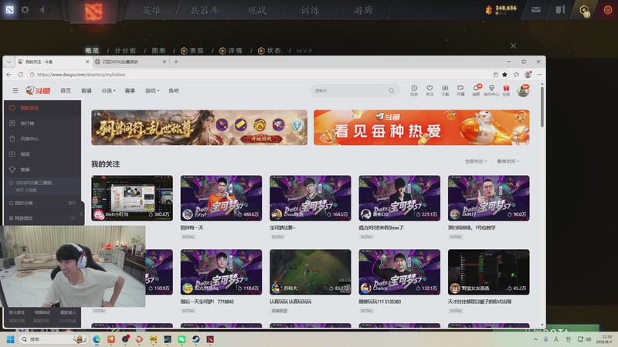618x347 pixels.
Task: Open Dota 2 mail envelope icon
Action: pyautogui.click(x=535, y=10)
